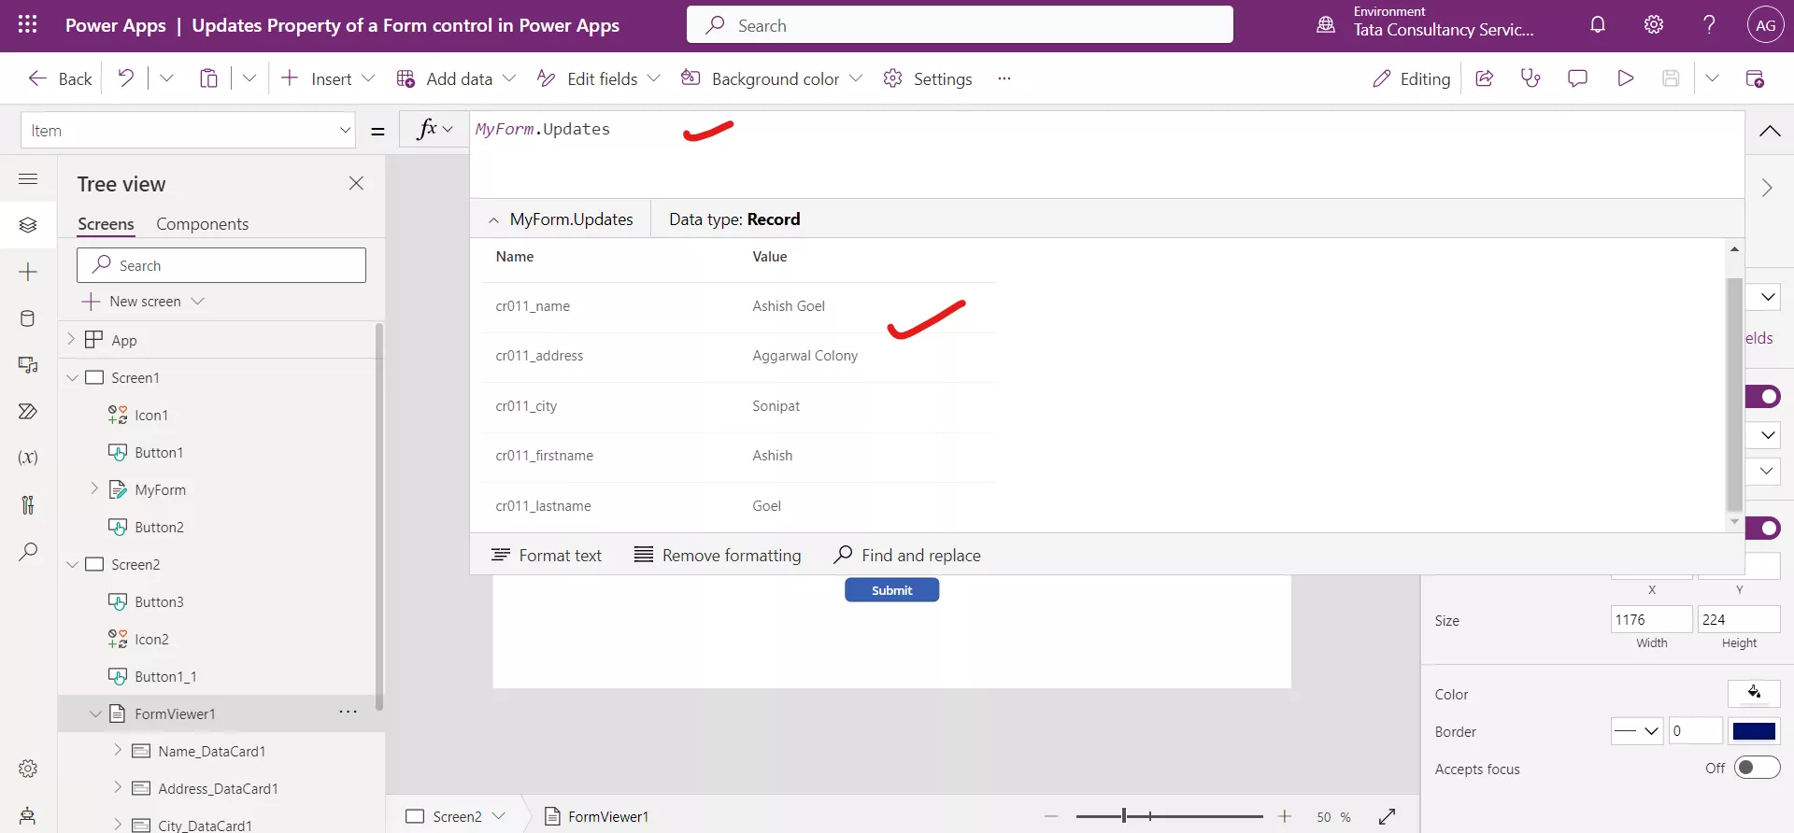The width and height of the screenshot is (1794, 833).
Task: Click Format text button
Action: [x=547, y=555]
